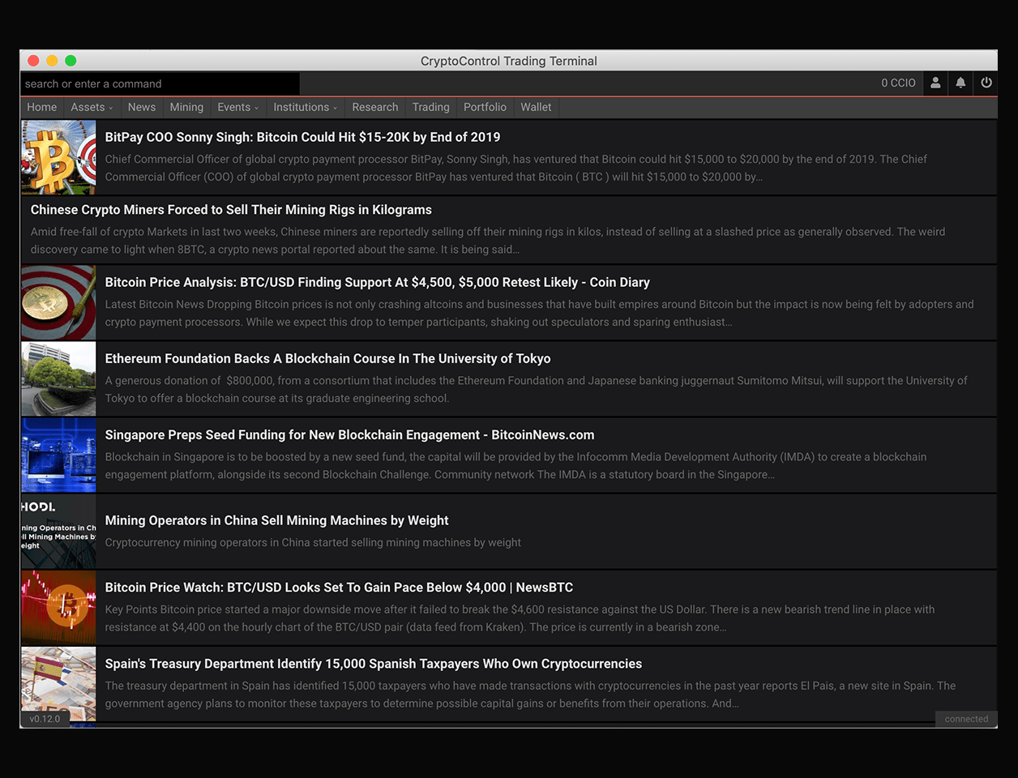1018x778 pixels.
Task: Click the 'Latest Bitcoin News Dropping Bitcoin prices' summary
Action: 539,313
